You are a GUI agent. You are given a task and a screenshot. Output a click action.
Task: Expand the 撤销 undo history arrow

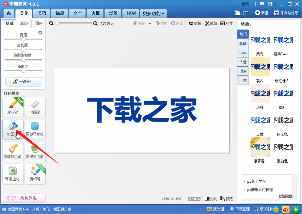pyautogui.click(x=149, y=23)
